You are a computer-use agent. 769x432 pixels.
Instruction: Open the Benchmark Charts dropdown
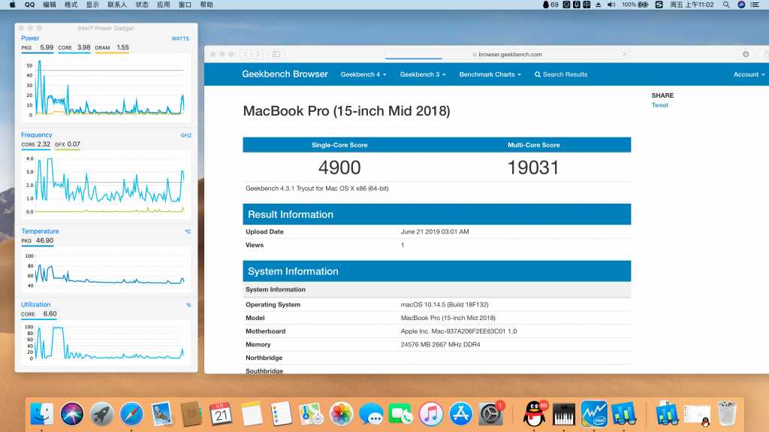pos(490,74)
